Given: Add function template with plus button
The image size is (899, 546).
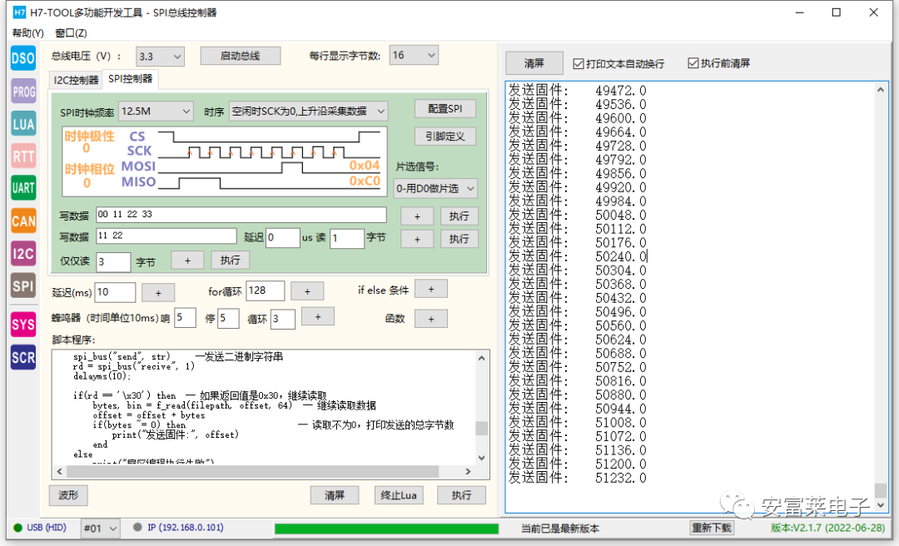Looking at the screenshot, I should coord(431,319).
